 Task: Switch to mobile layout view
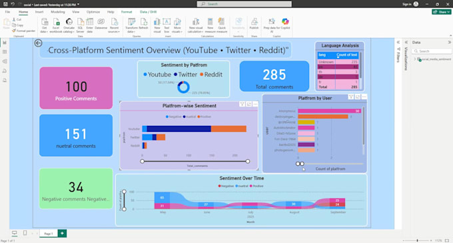(x=25, y=233)
